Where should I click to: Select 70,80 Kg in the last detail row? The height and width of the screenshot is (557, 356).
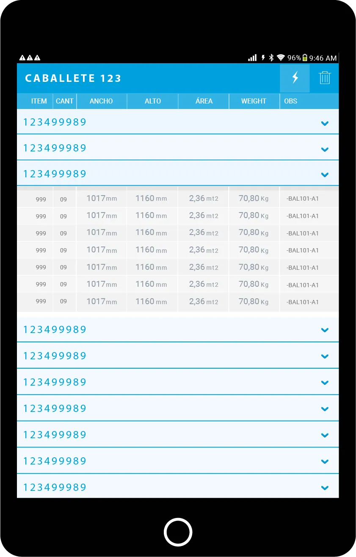point(254,302)
